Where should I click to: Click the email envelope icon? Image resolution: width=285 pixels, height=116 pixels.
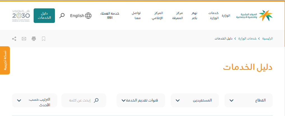[24, 39]
